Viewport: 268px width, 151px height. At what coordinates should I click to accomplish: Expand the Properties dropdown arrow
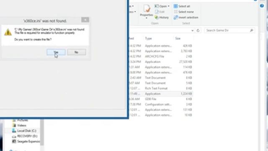(147, 18)
